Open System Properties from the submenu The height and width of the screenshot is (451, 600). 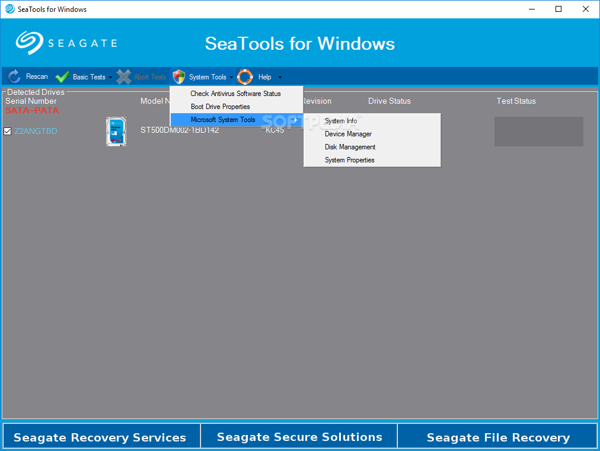372,160
